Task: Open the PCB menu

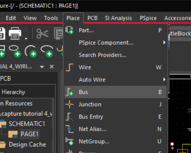Action: click(x=92, y=18)
